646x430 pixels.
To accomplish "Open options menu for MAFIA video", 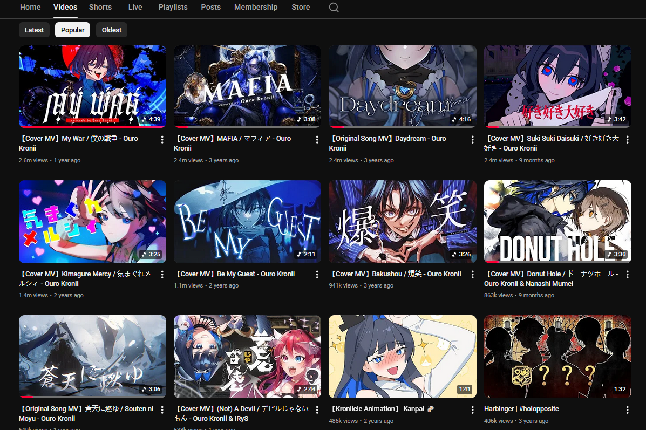I will pos(317,140).
